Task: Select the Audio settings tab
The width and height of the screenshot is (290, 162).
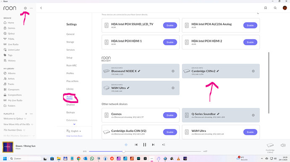Action: point(69,97)
